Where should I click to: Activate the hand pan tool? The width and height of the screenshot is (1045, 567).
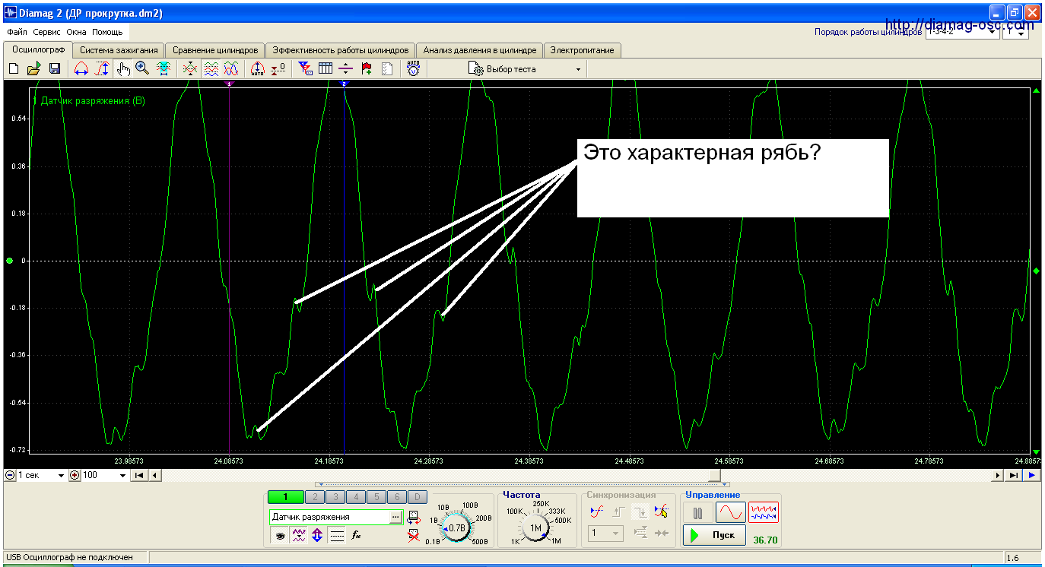pyautogui.click(x=122, y=69)
